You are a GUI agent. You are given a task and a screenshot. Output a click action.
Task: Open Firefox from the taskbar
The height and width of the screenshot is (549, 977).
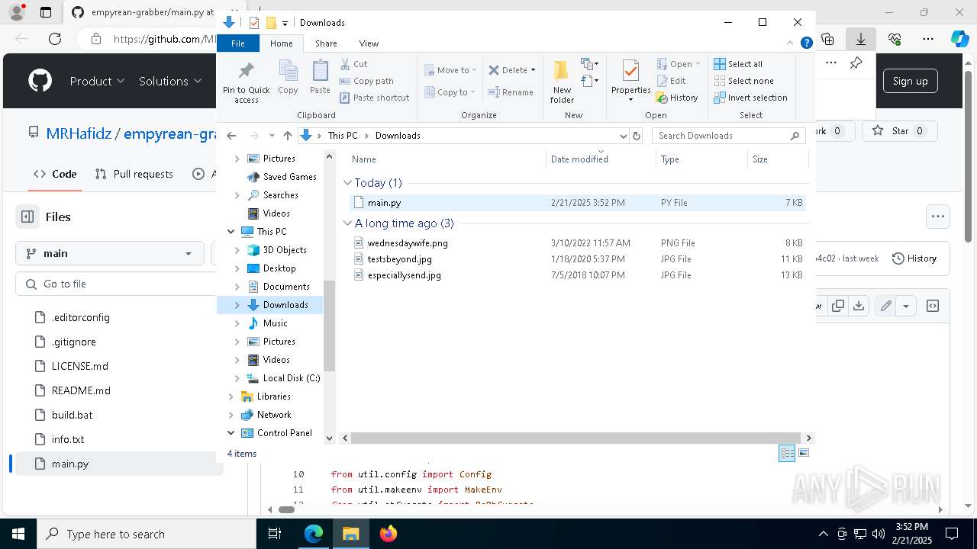pos(388,534)
